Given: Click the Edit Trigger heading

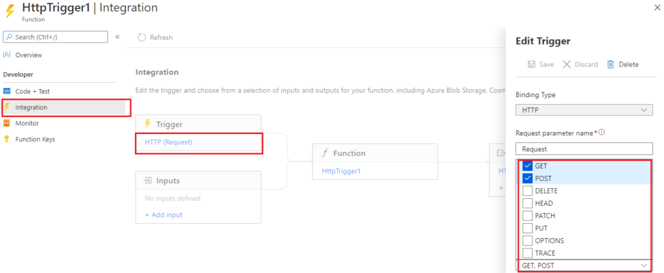Looking at the screenshot, I should pos(543,41).
